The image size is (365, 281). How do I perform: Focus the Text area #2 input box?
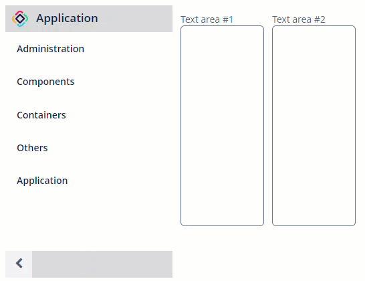314,126
